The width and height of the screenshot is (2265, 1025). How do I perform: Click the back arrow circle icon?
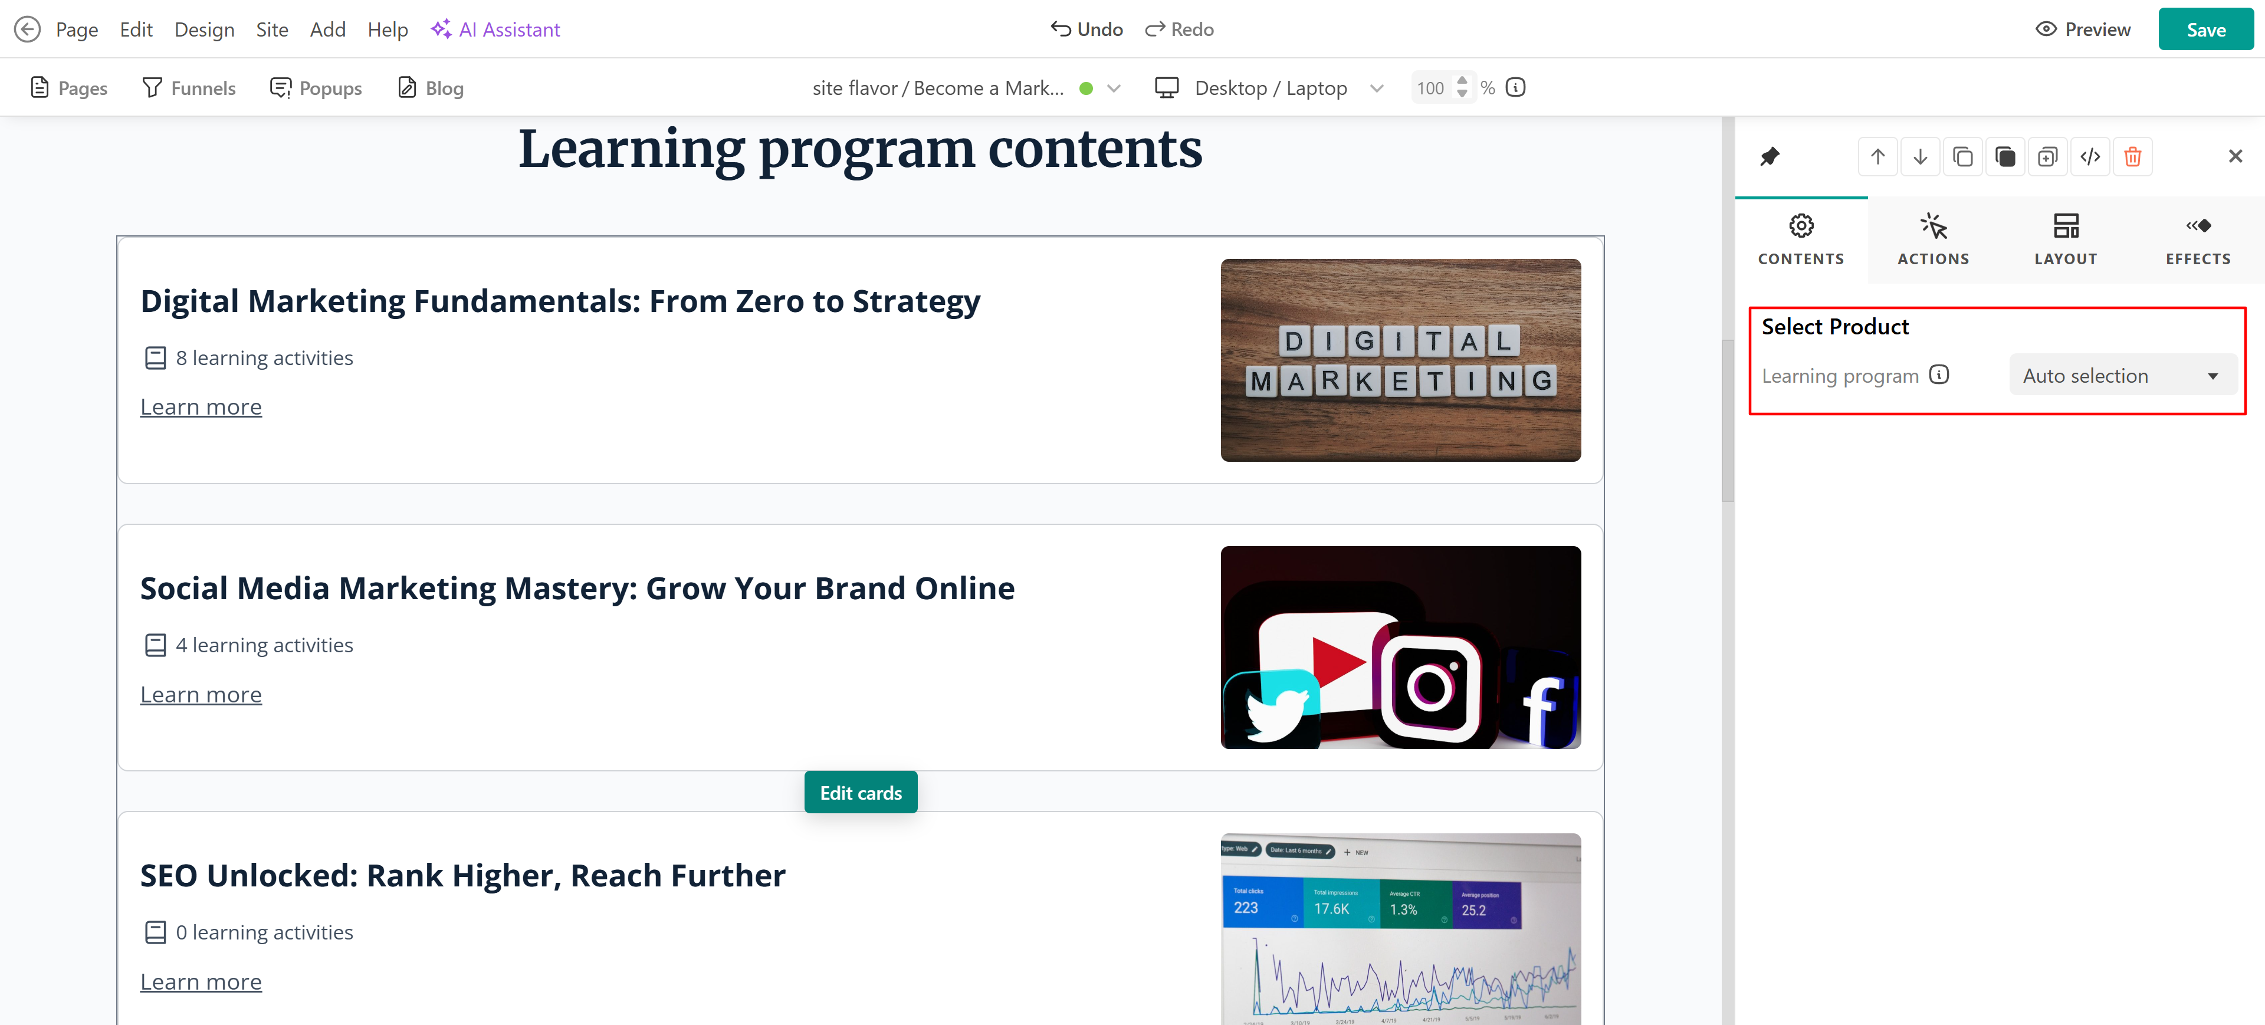(x=27, y=29)
